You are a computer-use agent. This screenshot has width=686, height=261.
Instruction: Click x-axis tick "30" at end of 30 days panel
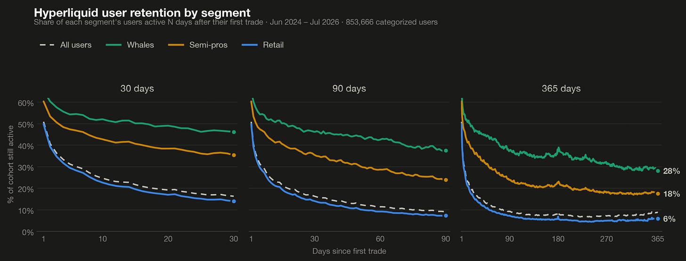tap(233, 239)
